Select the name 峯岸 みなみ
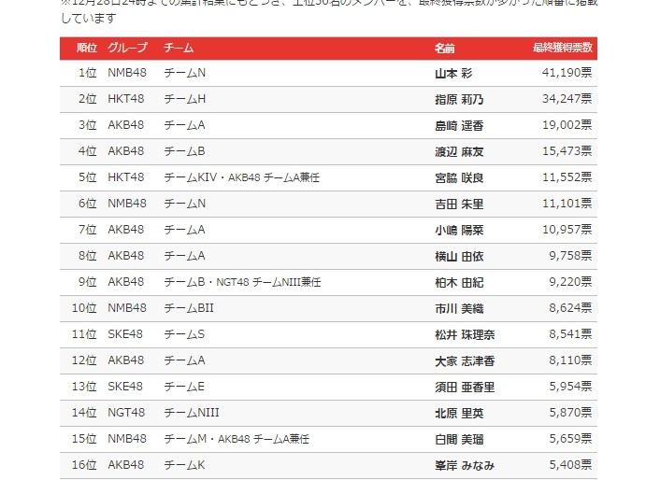The width and height of the screenshot is (646, 480). tap(465, 465)
